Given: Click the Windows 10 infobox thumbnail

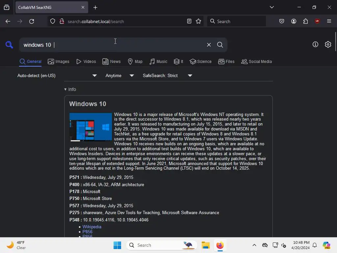Looking at the screenshot, I should pyautogui.click(x=91, y=127).
